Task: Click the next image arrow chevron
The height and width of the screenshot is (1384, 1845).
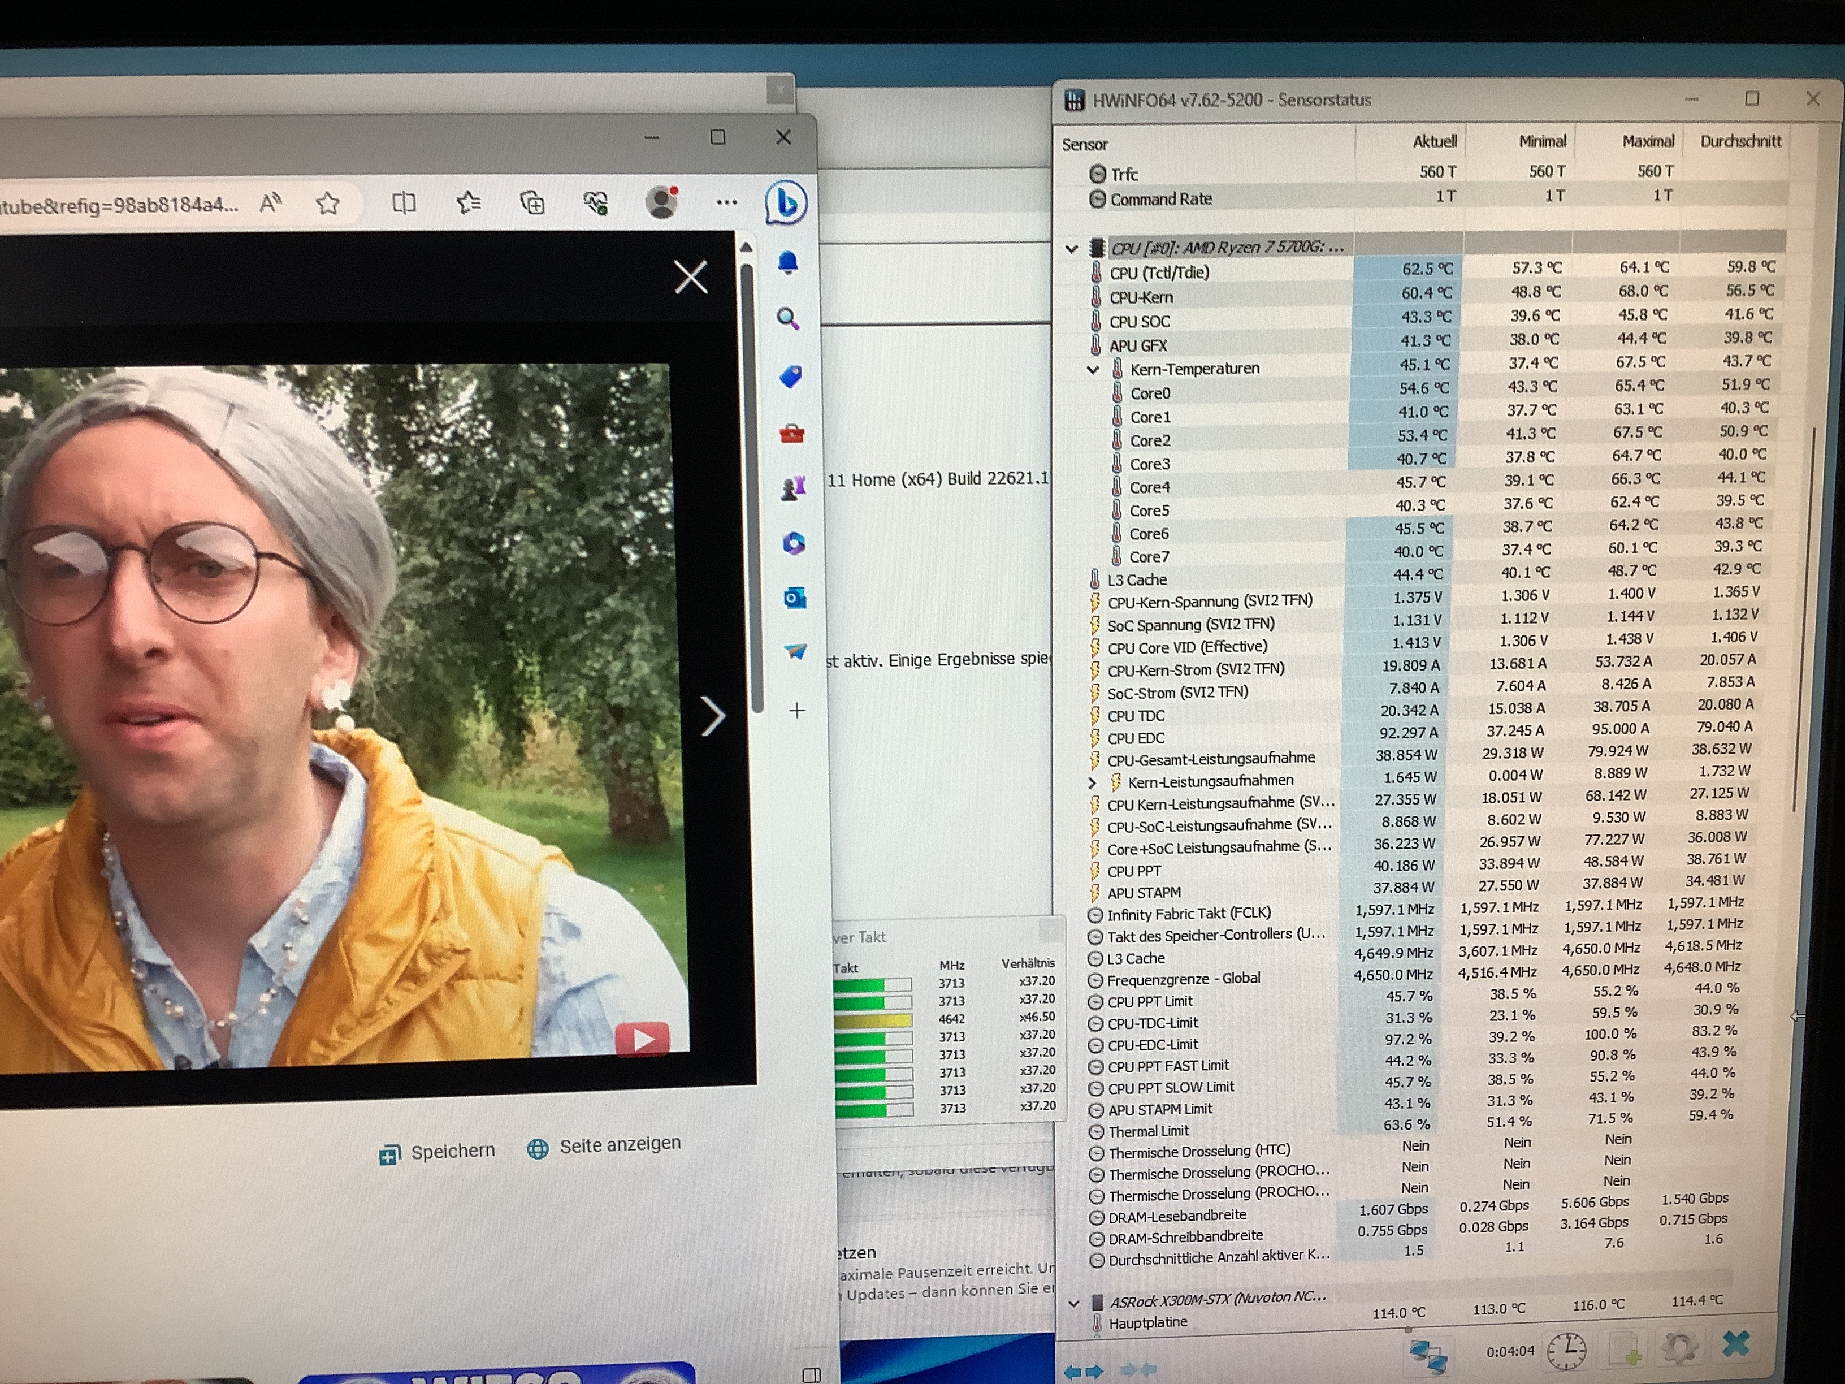Action: pyautogui.click(x=713, y=716)
